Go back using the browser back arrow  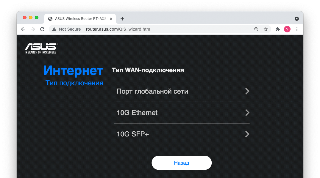[23, 29]
